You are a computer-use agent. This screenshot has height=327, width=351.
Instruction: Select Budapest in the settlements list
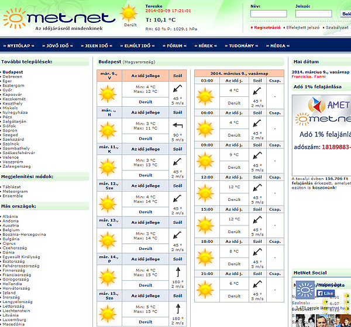(x=13, y=72)
